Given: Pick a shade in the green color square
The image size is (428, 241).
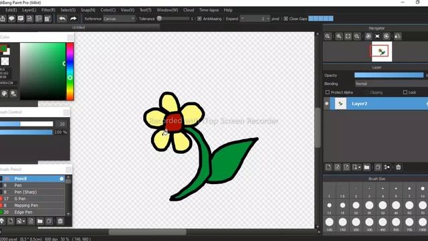Looking at the screenshot, I should tap(43, 72).
